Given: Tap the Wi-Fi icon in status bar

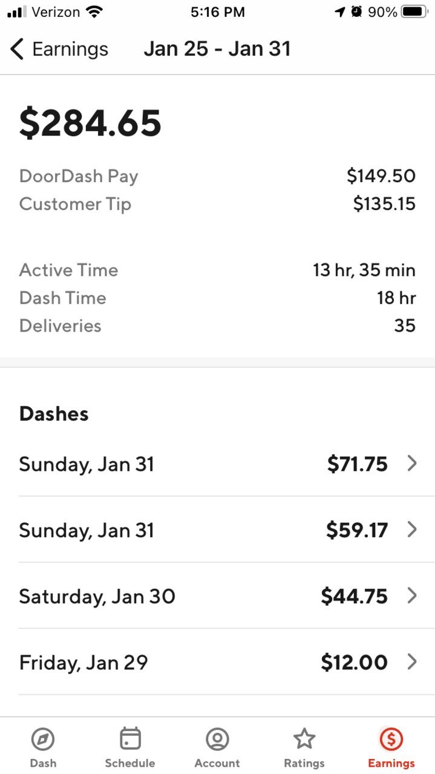Looking at the screenshot, I should click(94, 11).
